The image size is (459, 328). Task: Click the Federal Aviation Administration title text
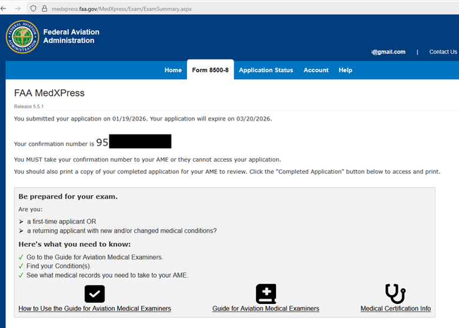(71, 36)
